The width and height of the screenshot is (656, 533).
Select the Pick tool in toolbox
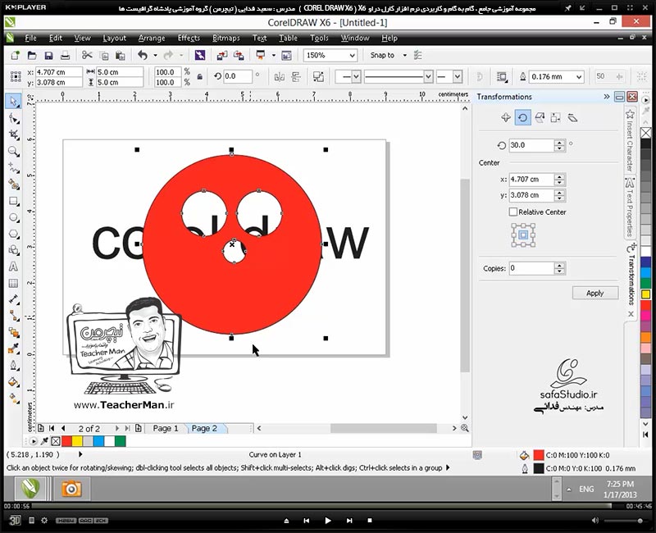tap(13, 102)
